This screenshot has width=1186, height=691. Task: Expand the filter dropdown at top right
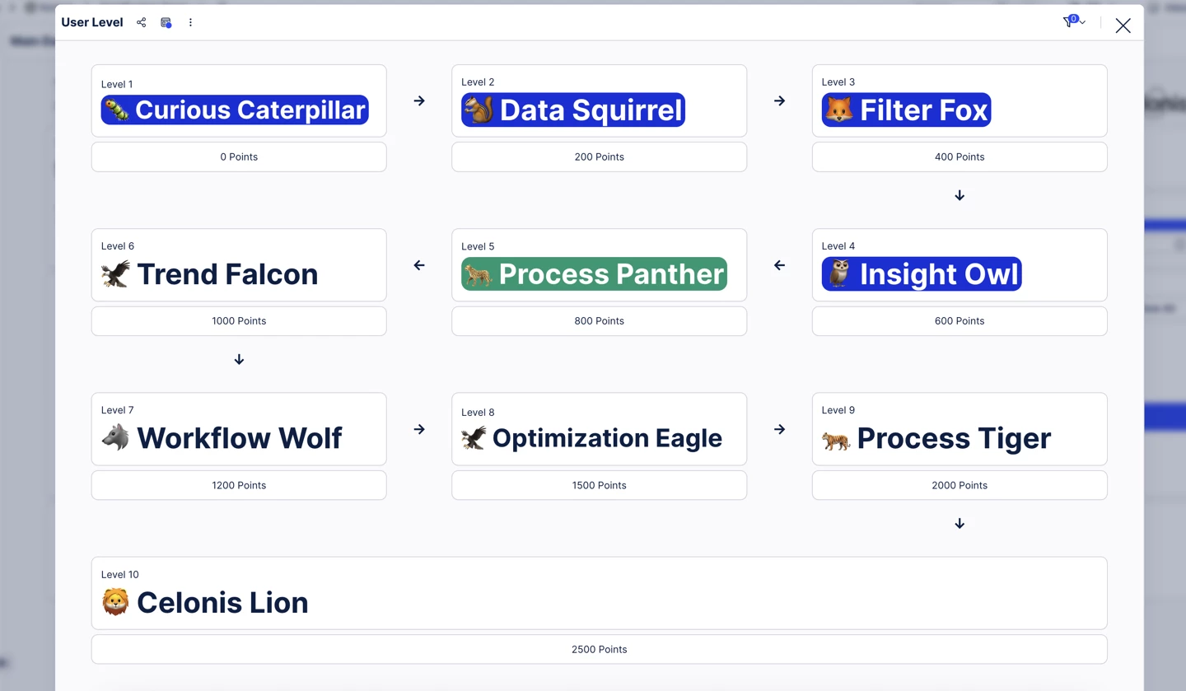pos(1074,22)
